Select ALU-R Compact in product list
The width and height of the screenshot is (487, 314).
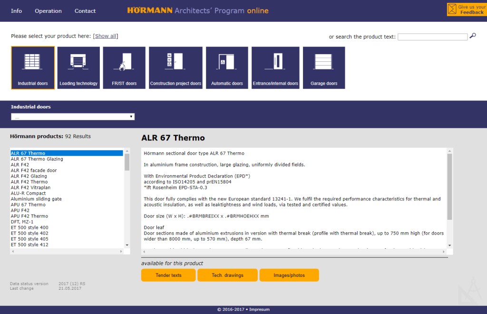(x=29, y=193)
